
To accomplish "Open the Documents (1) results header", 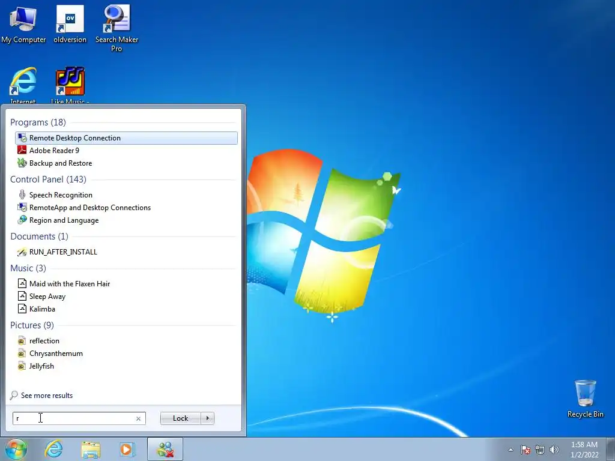I will (x=39, y=237).
